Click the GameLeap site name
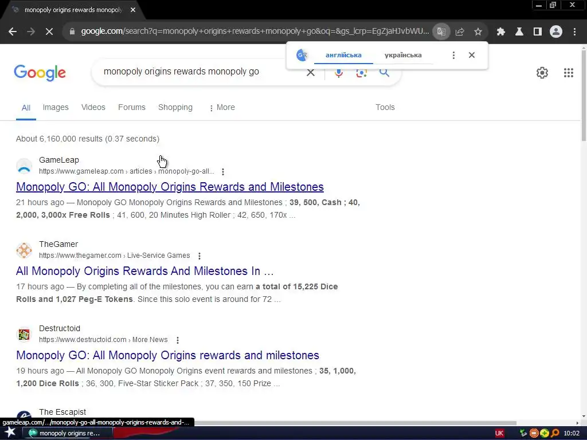Screen dimensions: 587x440 coord(59,160)
